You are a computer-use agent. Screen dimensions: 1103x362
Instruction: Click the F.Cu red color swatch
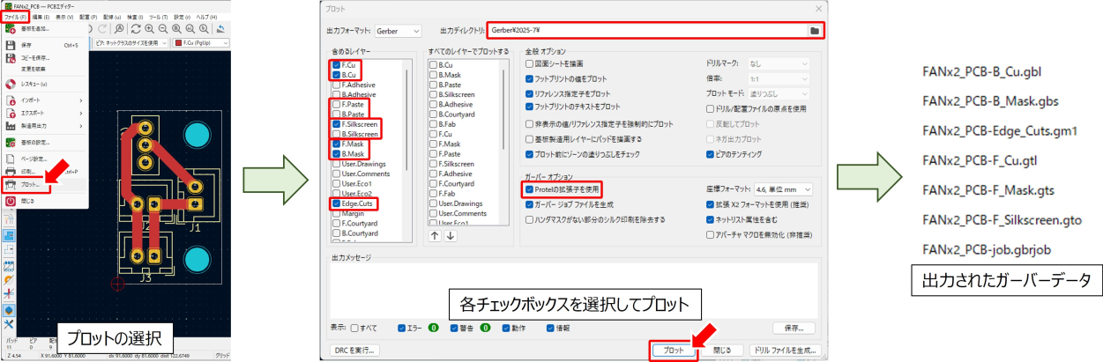pyautogui.click(x=178, y=41)
